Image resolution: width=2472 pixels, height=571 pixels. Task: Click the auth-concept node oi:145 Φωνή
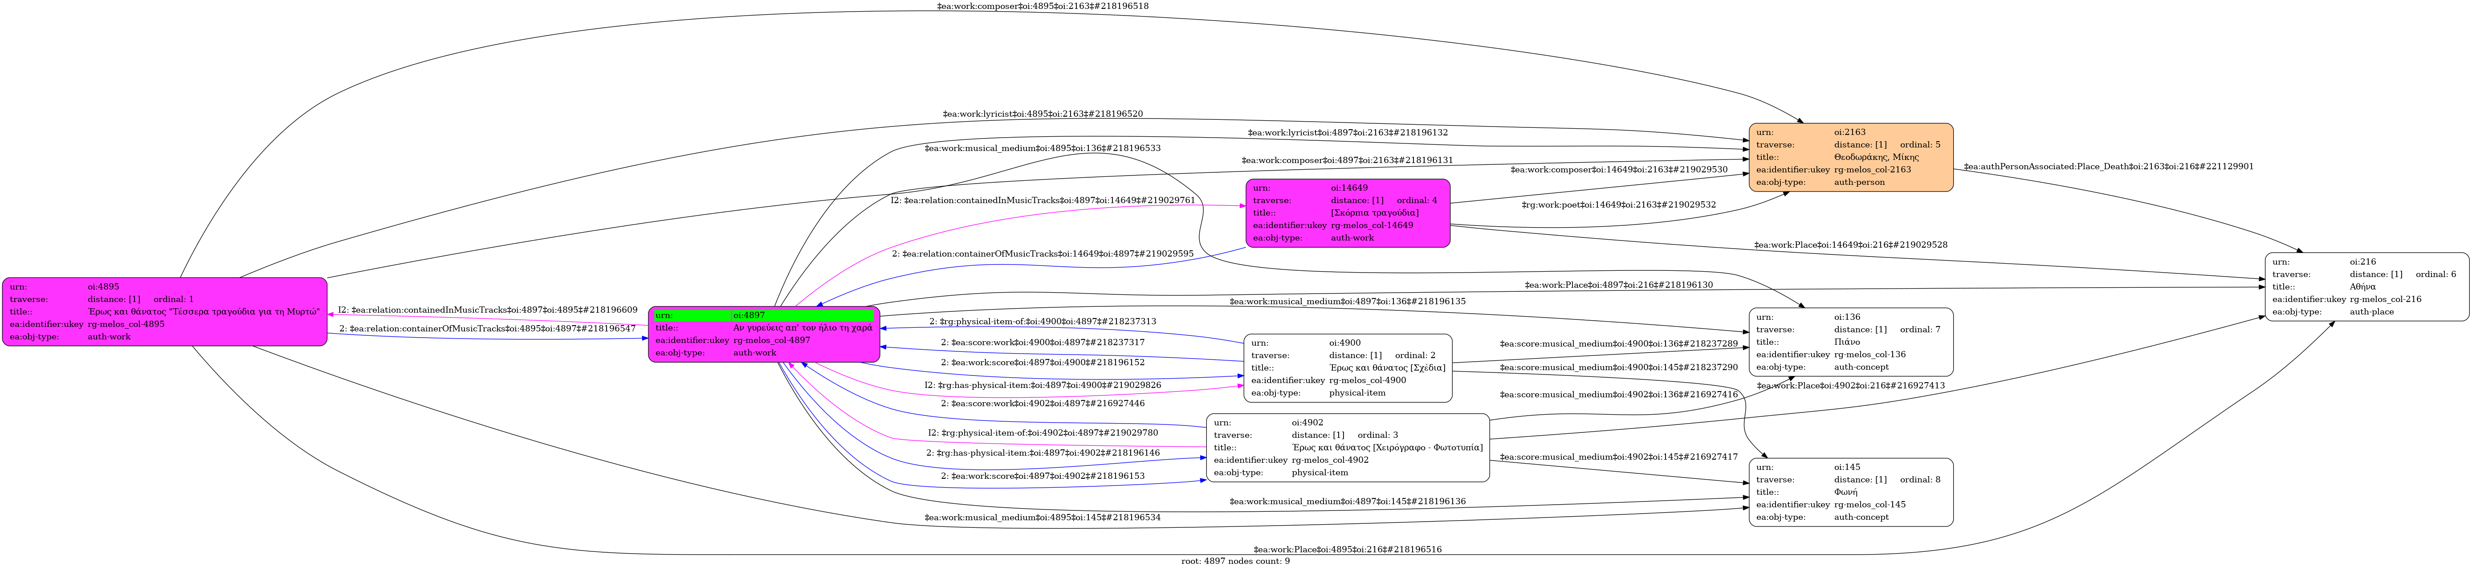1850,492
